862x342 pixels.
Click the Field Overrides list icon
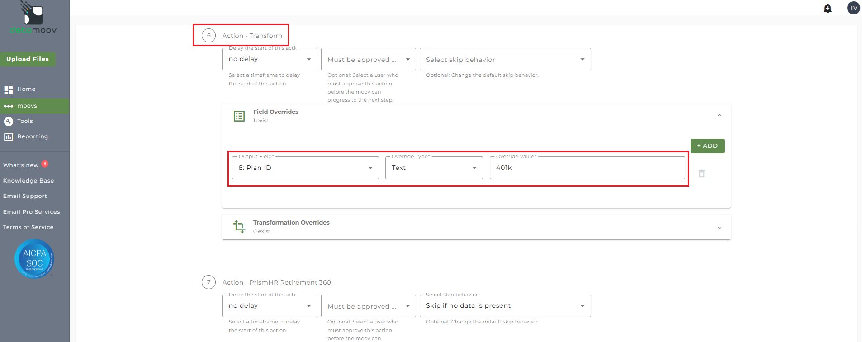[x=239, y=116]
